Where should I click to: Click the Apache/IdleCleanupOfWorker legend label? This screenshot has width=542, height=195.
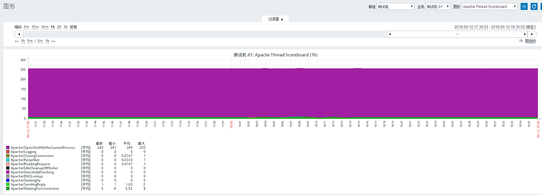(35, 168)
